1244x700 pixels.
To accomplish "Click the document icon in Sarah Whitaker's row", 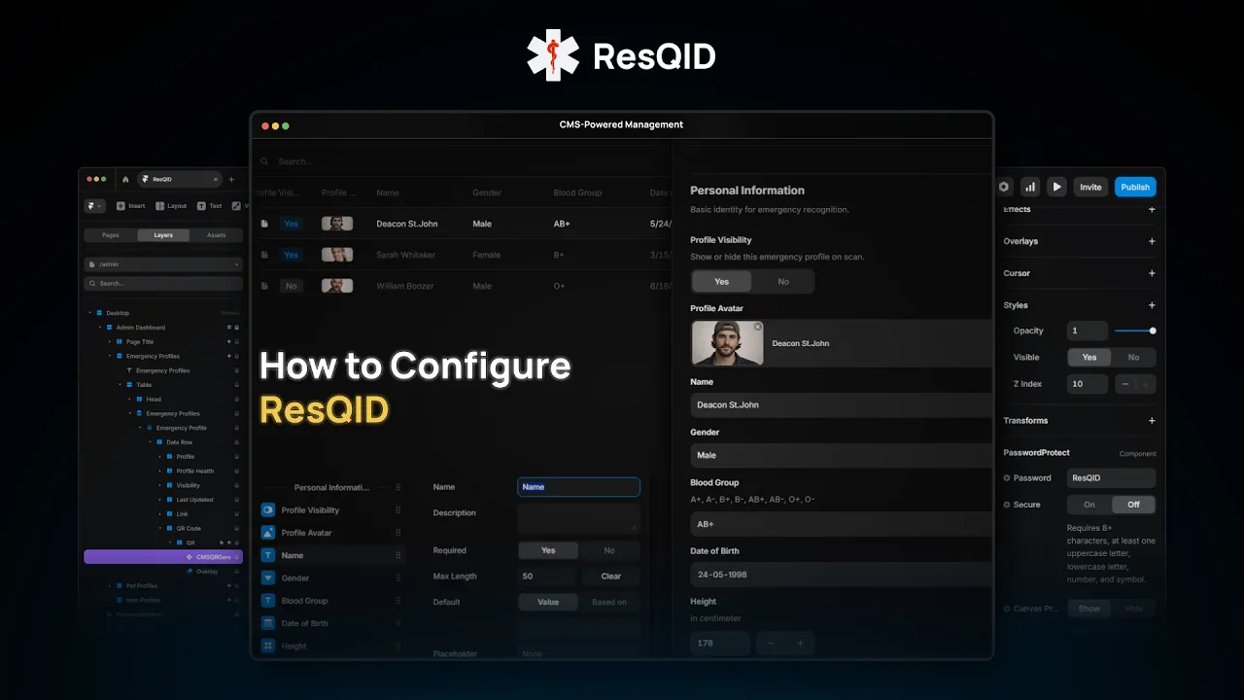I will pyautogui.click(x=264, y=255).
